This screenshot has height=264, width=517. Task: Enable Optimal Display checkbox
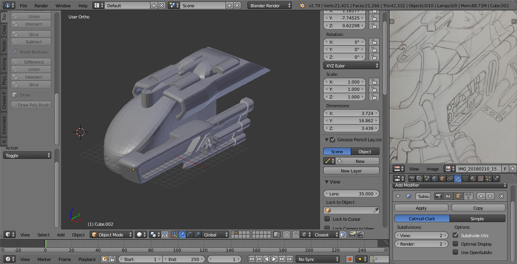pos(455,244)
